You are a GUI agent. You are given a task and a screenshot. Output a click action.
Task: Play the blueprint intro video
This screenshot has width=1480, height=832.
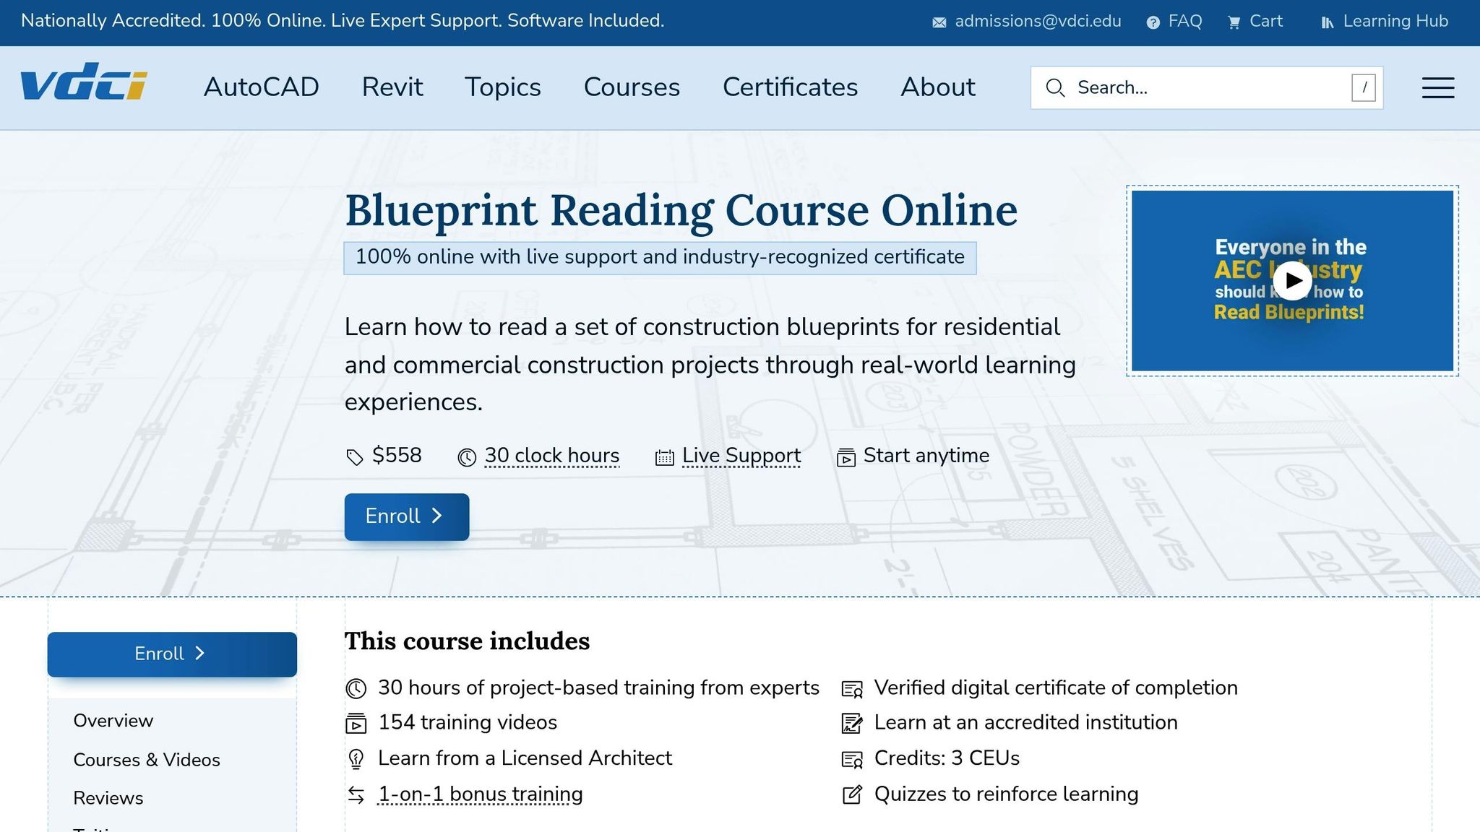click(x=1292, y=280)
